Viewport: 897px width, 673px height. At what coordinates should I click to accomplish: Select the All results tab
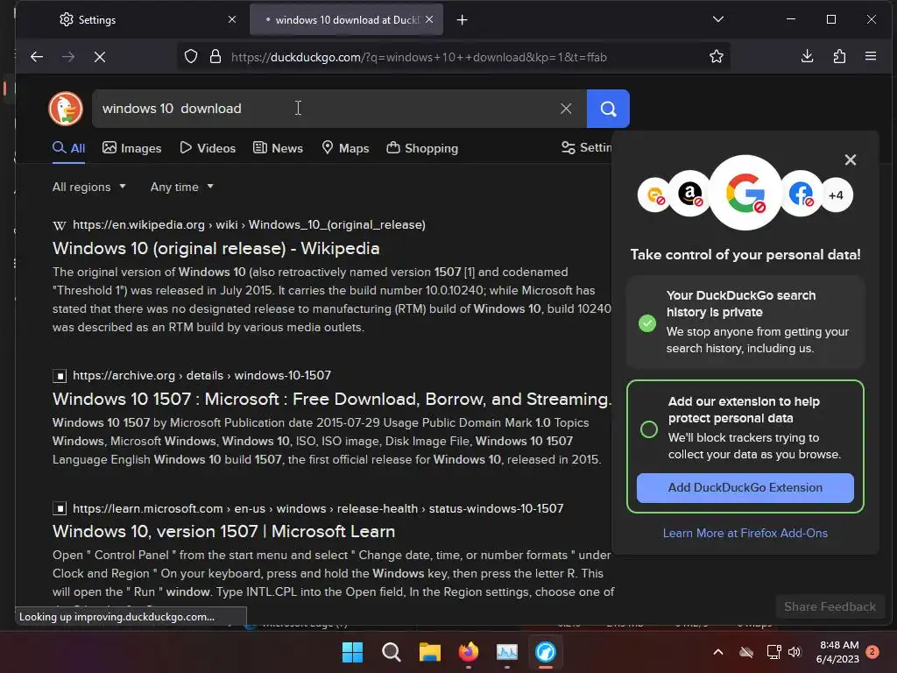pyautogui.click(x=68, y=148)
